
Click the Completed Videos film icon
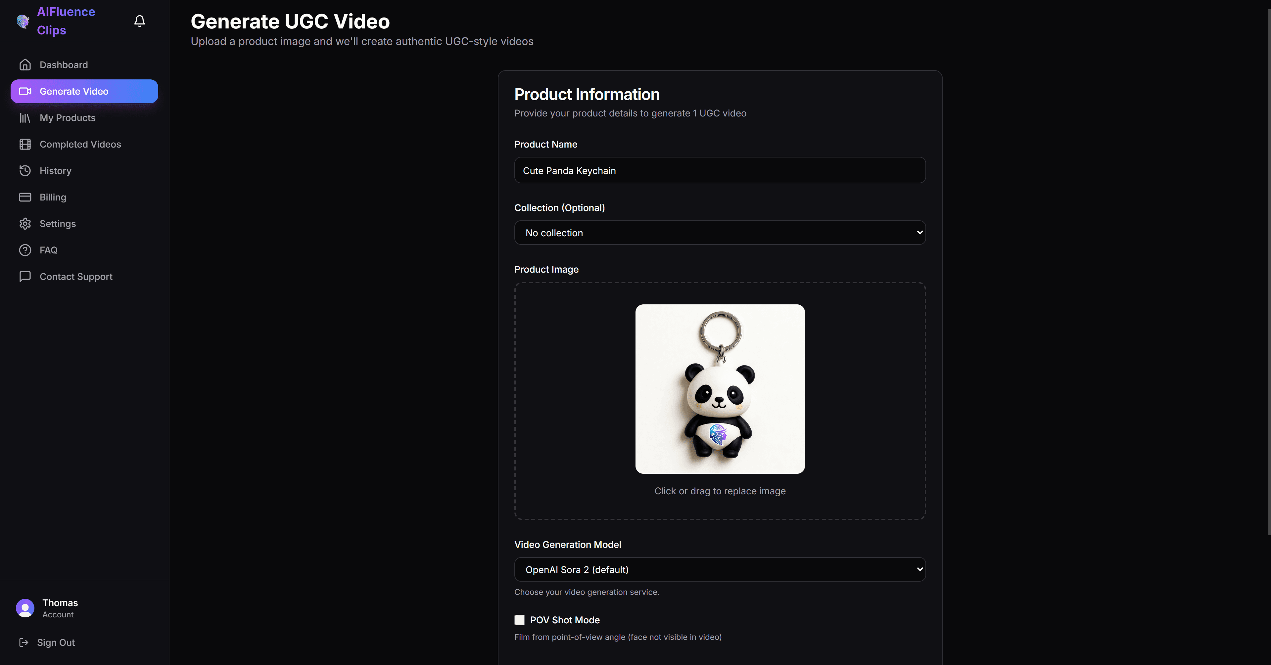point(25,144)
